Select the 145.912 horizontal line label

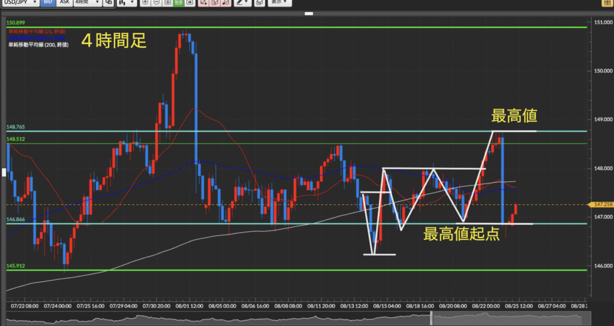15,266
